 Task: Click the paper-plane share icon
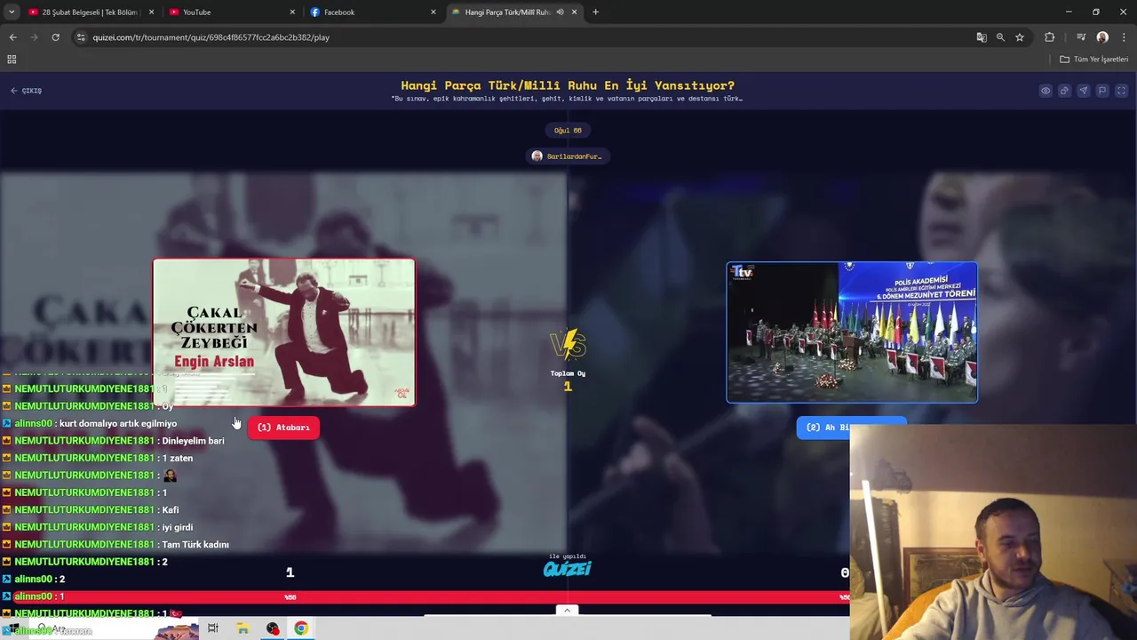(x=1083, y=91)
